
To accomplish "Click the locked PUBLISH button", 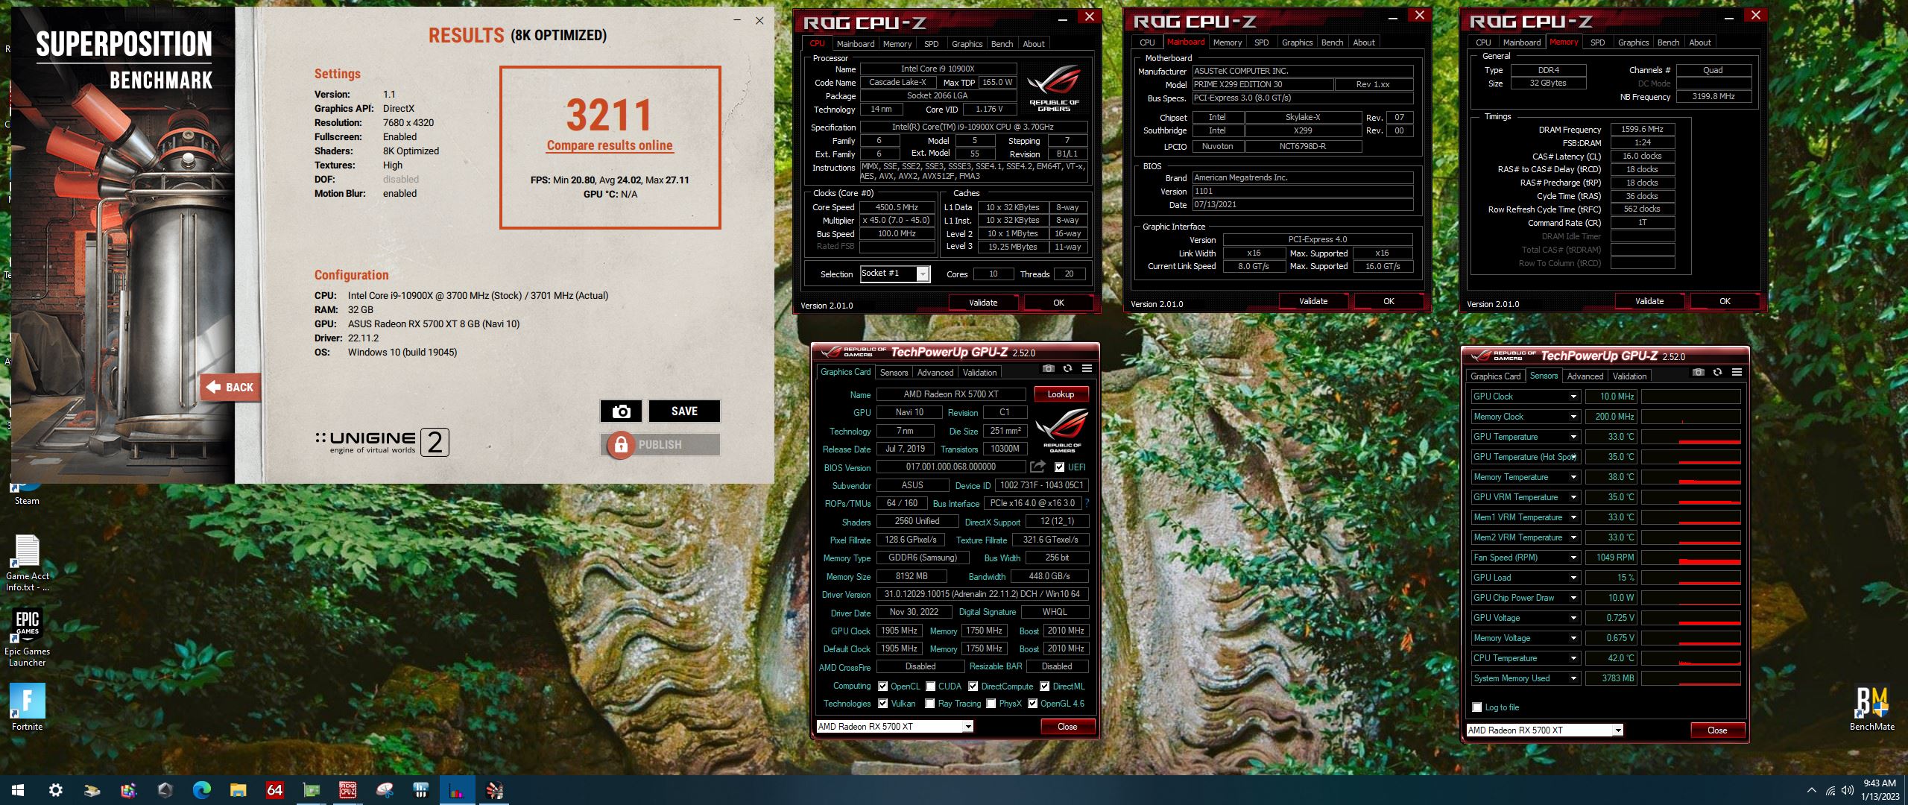I will coord(660,445).
